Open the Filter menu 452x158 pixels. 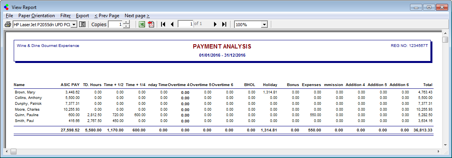point(65,16)
